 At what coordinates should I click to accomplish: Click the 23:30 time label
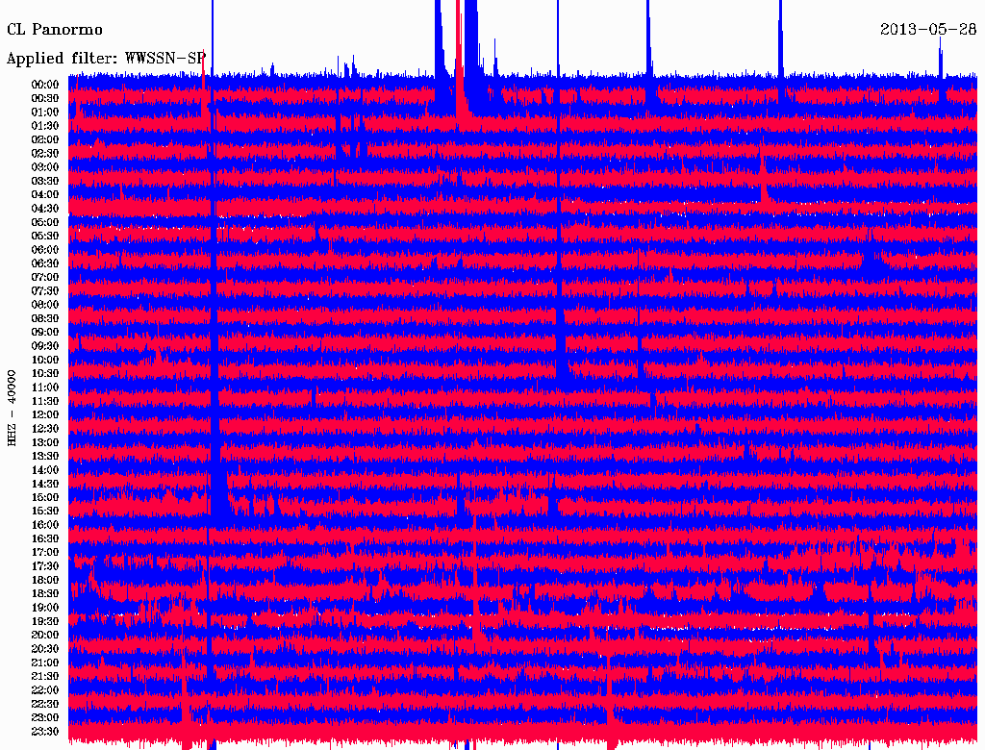(x=45, y=732)
